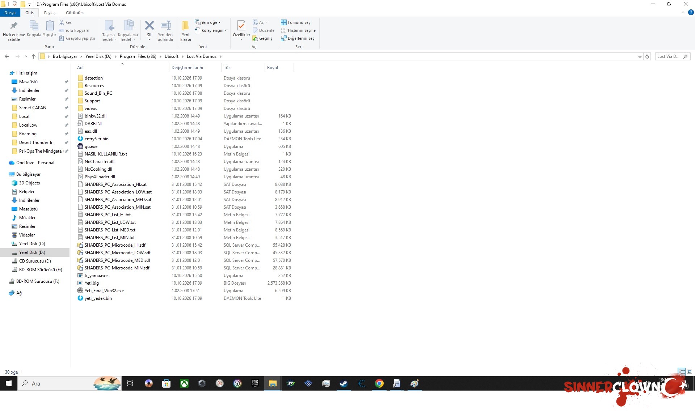The width and height of the screenshot is (695, 413).
Task: Select the Yeti_Final_Win32.exe file
Action: (x=104, y=291)
